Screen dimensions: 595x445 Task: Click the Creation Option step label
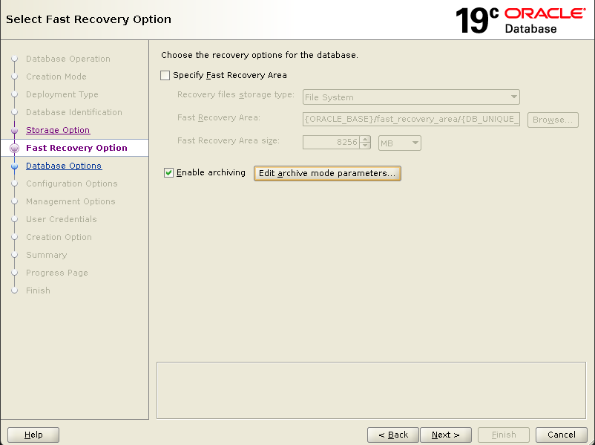[59, 237]
